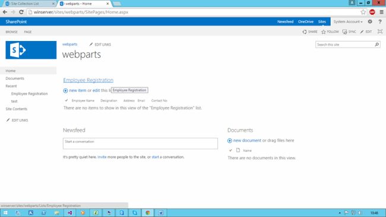Click the pencil icon in the sidebar EDIT LINKS
This screenshot has width=386, height=217.
point(8,120)
